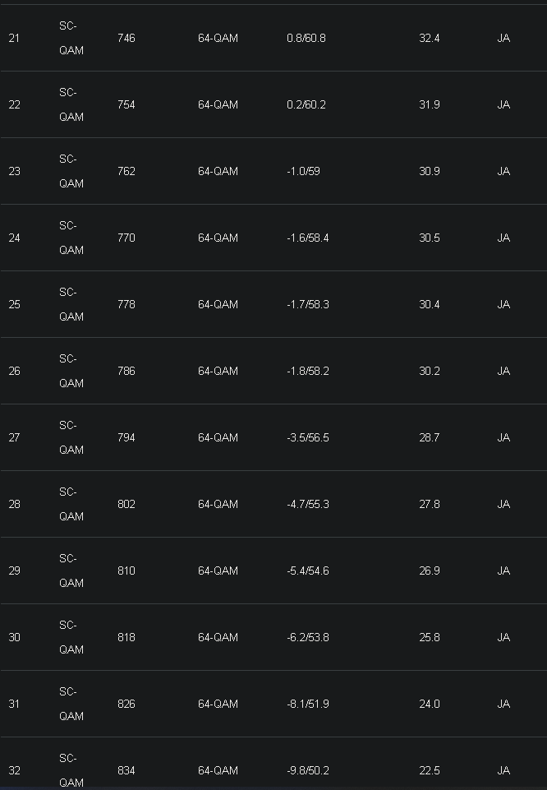
Task: Click the -4.7/55.3 power level cell
Action: (x=308, y=505)
